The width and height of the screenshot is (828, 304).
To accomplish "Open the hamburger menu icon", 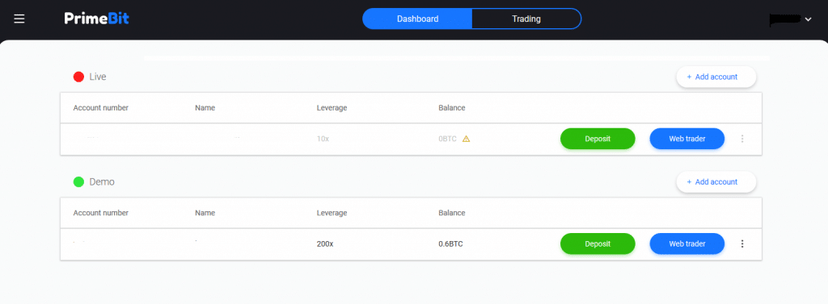I will (x=19, y=19).
